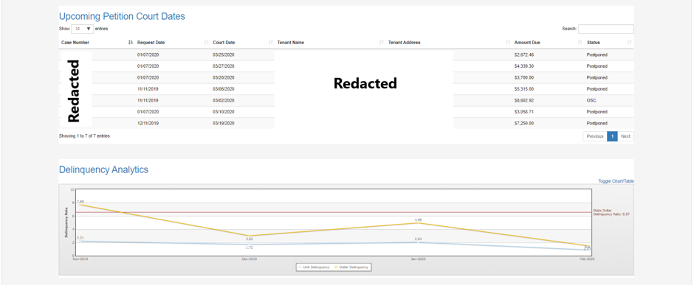
Task: Focus the Search input field
Action: [x=606, y=29]
